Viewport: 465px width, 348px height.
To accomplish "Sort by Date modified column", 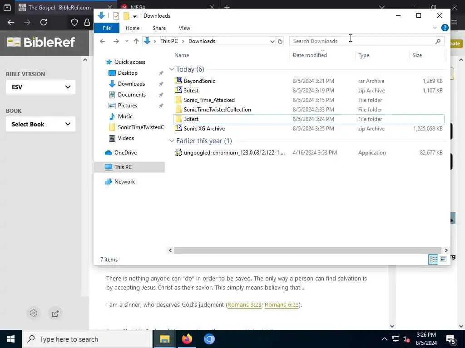I will [310, 55].
